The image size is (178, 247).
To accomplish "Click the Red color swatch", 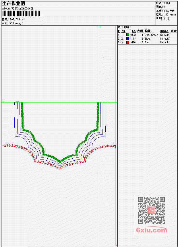I will pyautogui.click(x=128, y=42).
